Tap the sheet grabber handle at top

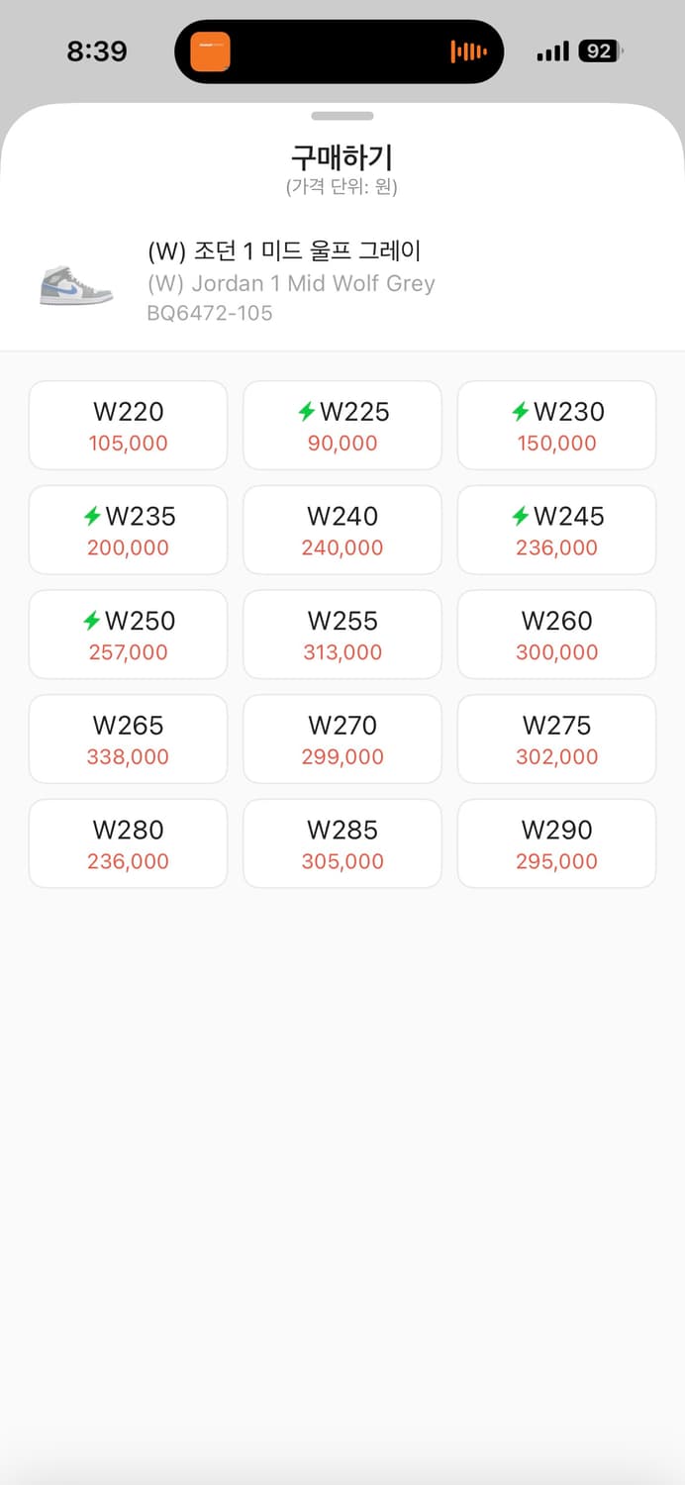click(x=342, y=116)
